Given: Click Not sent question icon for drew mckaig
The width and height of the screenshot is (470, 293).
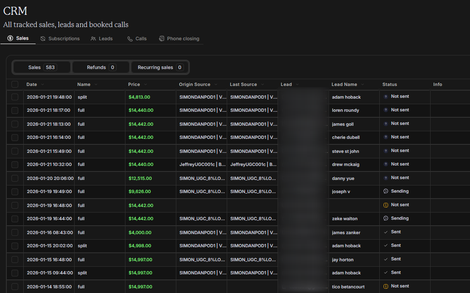Looking at the screenshot, I should [x=386, y=164].
